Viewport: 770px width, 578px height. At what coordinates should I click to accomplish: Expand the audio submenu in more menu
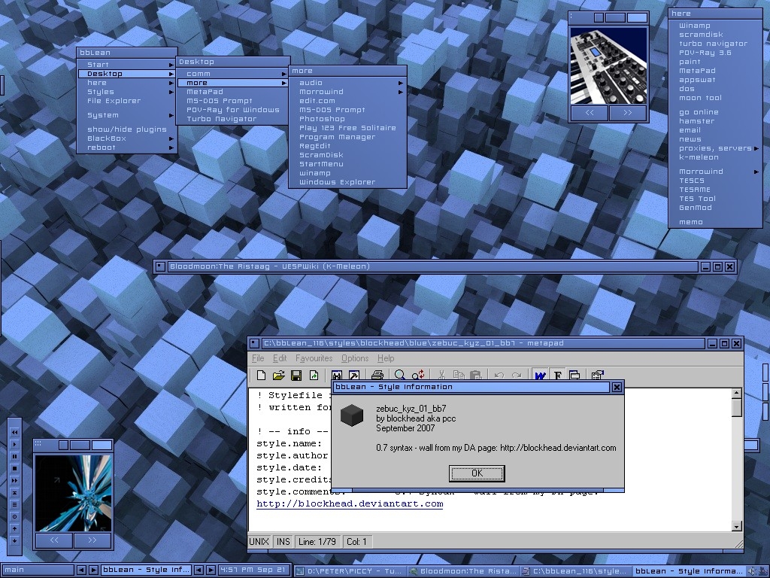347,83
